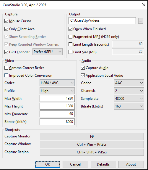Close the CamStudio settings window

click(144, 5)
